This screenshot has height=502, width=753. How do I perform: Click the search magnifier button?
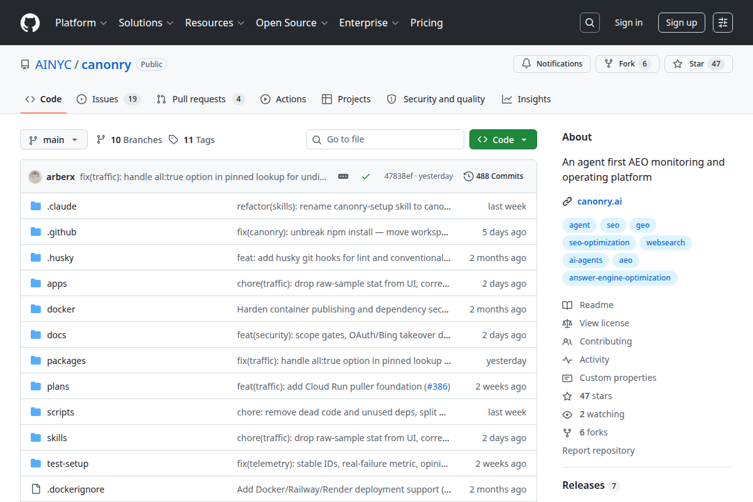click(589, 23)
